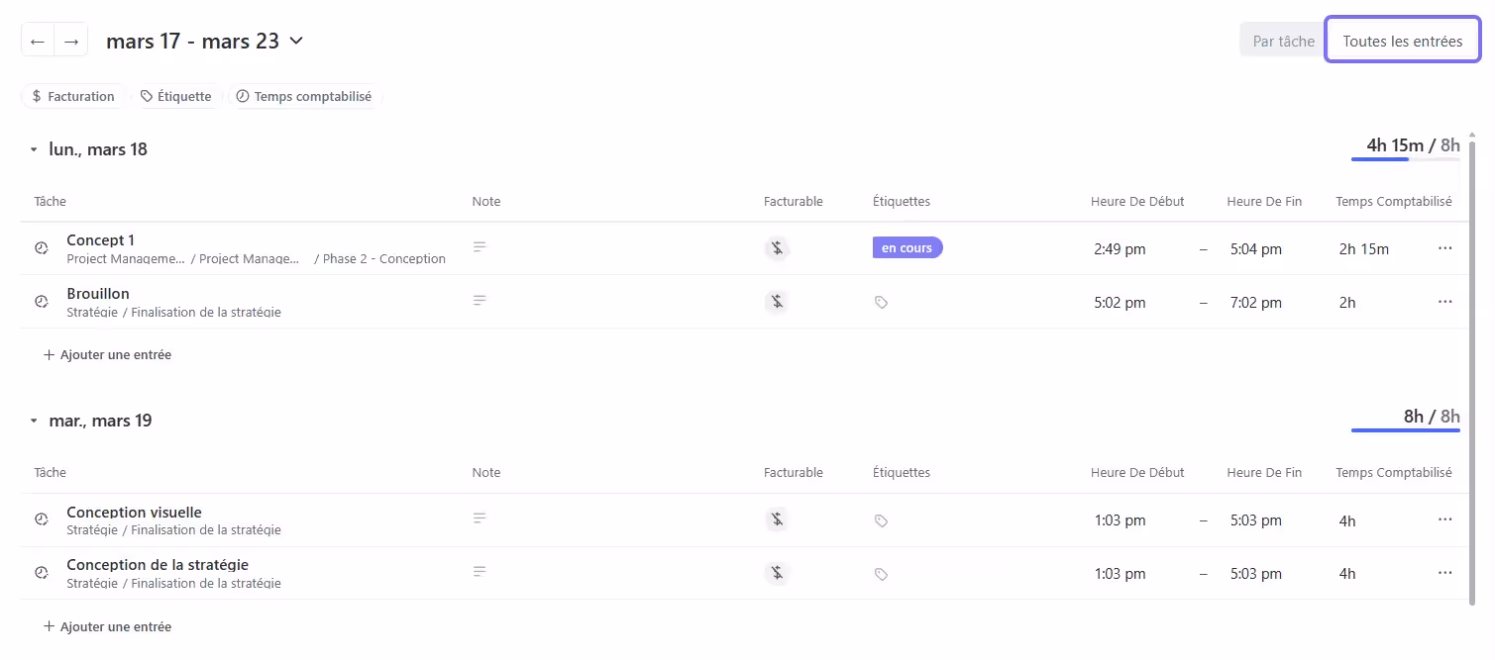
Task: Click the timer icon beside Conception visuelle
Action: pos(42,519)
